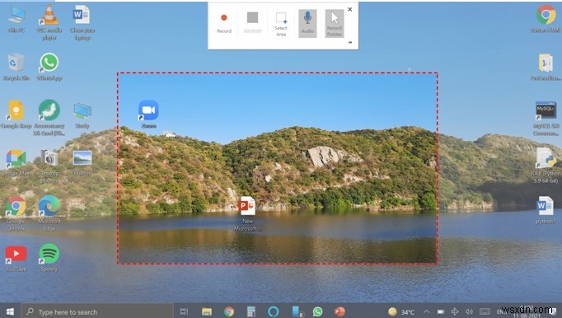Open WhatsApp from the taskbar
This screenshot has height=318, width=562.
317,311
